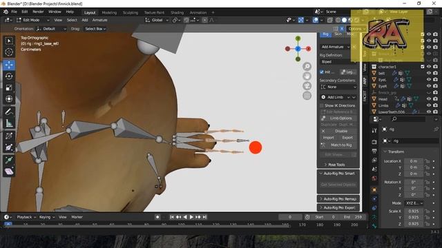442x248 pixels.
Task: Hide the EyeL object with eye icon
Action: point(429,80)
